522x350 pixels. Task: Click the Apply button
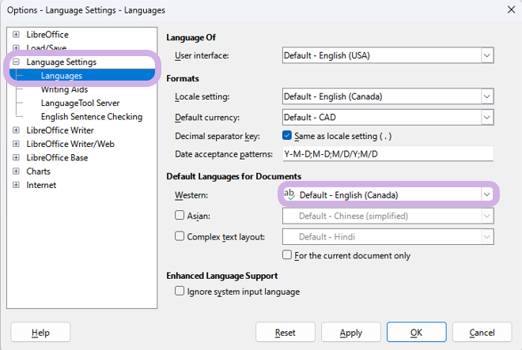[351, 332]
